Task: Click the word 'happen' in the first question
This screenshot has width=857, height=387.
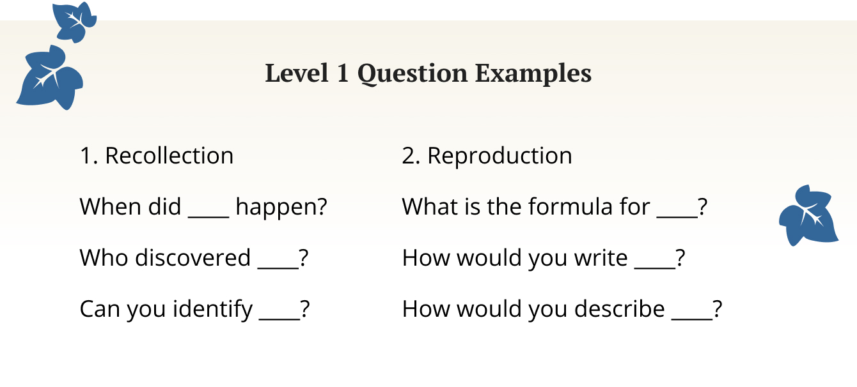Action: coord(278,207)
